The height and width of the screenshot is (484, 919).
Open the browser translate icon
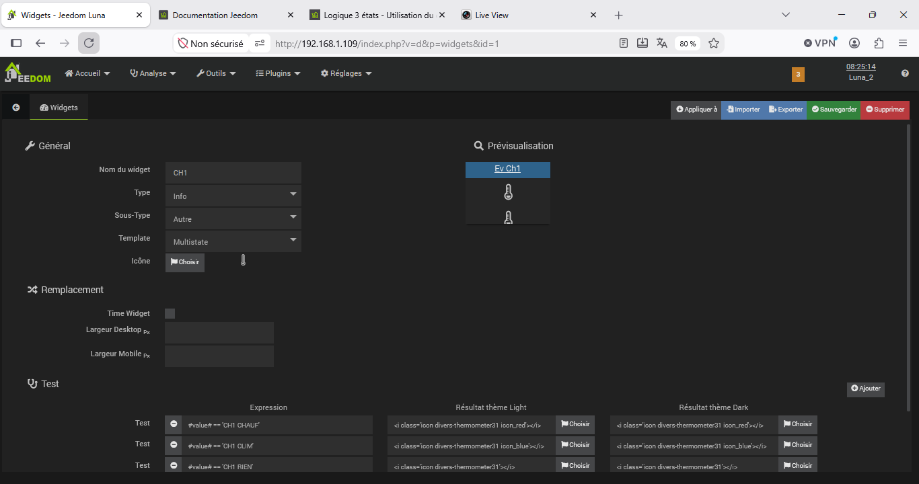point(662,43)
